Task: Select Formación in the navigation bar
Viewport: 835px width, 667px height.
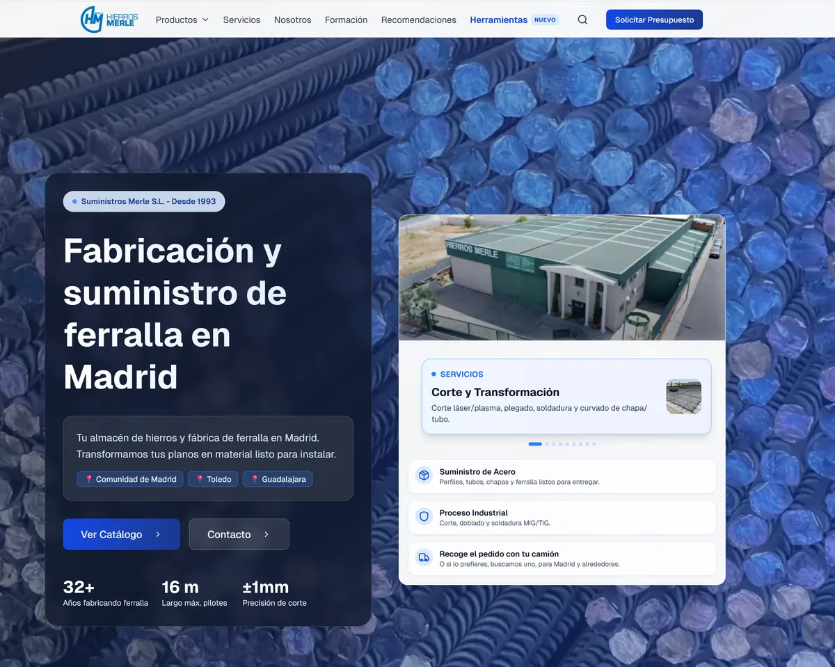Action: click(x=346, y=19)
